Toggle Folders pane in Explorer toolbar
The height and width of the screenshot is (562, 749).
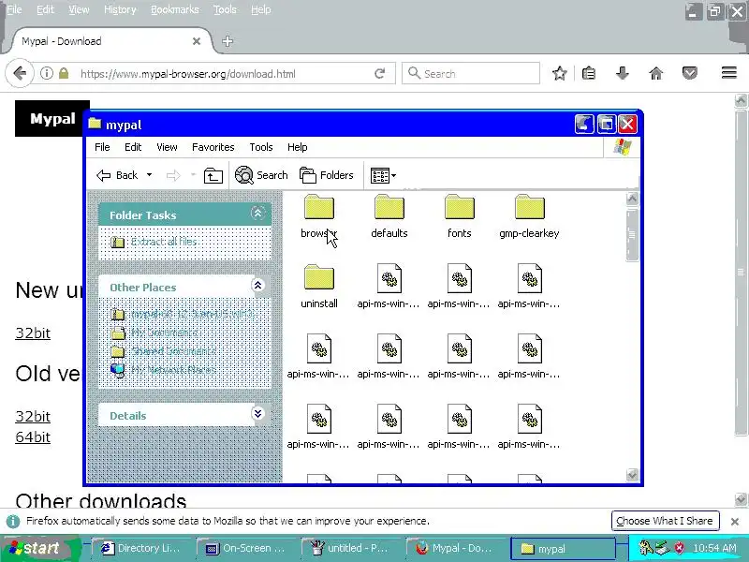coord(327,175)
